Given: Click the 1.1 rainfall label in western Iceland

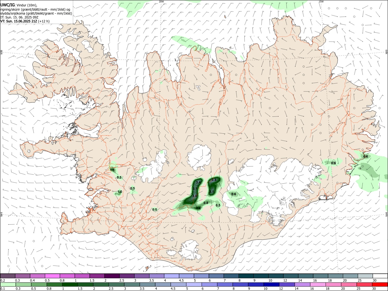Looking at the screenshot, I should [112, 170].
